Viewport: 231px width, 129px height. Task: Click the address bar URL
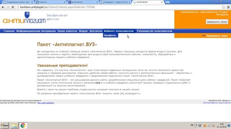pos(57,7)
